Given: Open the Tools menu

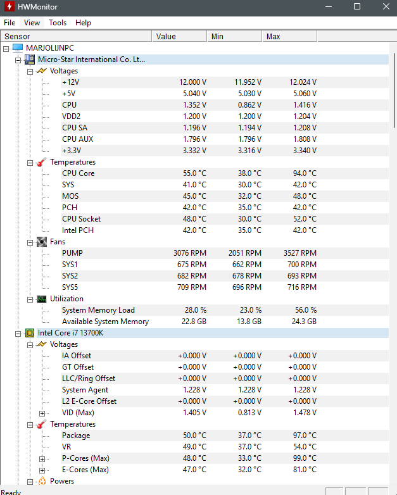Looking at the screenshot, I should pos(58,23).
